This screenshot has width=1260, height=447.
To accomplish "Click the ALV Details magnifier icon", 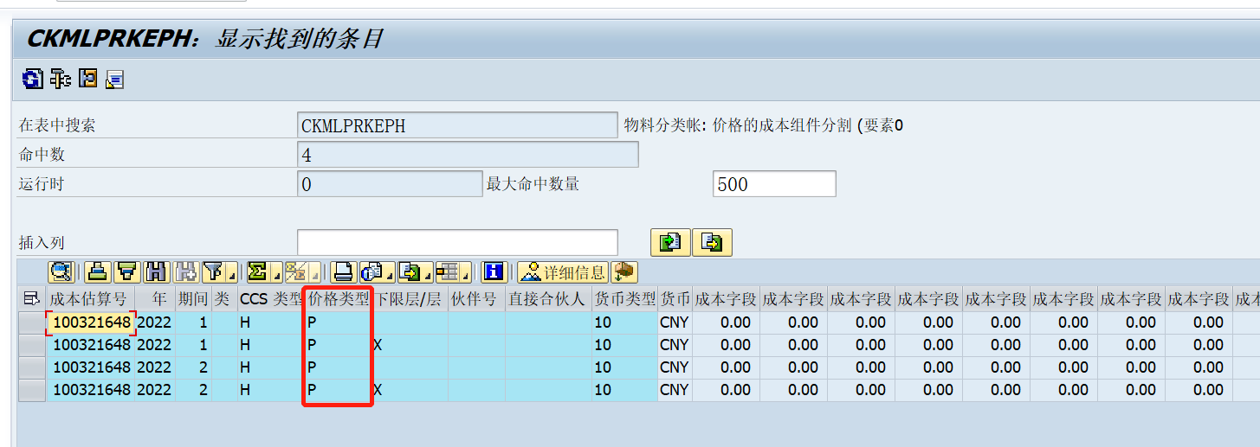I will [x=61, y=272].
